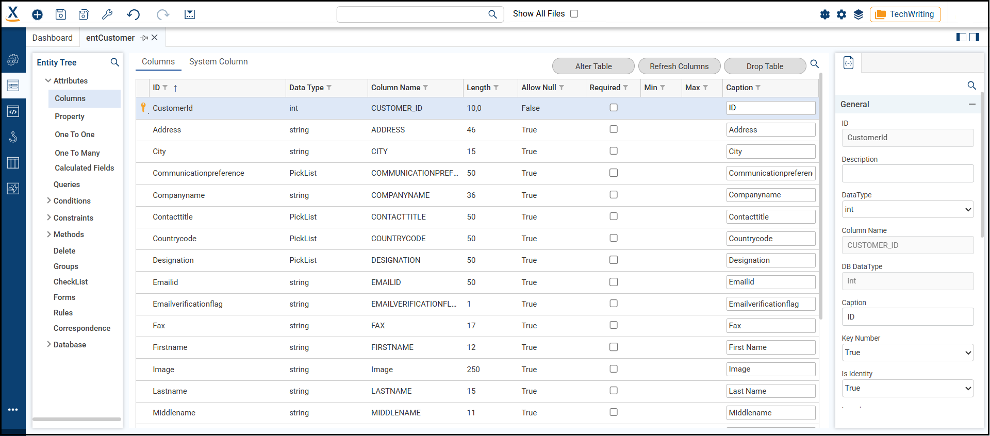Click the Description input field
990x436 pixels.
pos(907,174)
